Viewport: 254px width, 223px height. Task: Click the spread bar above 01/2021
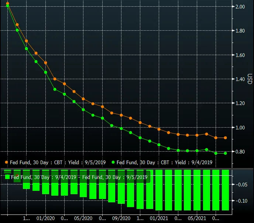(159, 190)
